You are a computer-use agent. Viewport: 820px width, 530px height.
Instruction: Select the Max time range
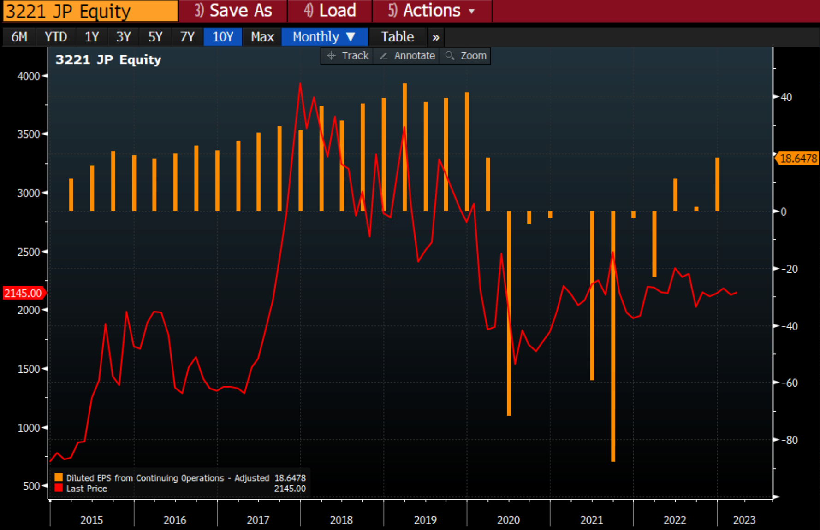click(262, 37)
